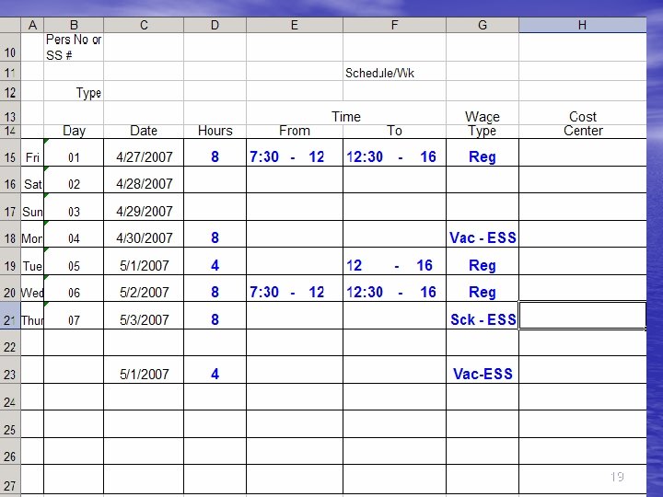Click the date cell 4/28/2007

[x=144, y=179]
